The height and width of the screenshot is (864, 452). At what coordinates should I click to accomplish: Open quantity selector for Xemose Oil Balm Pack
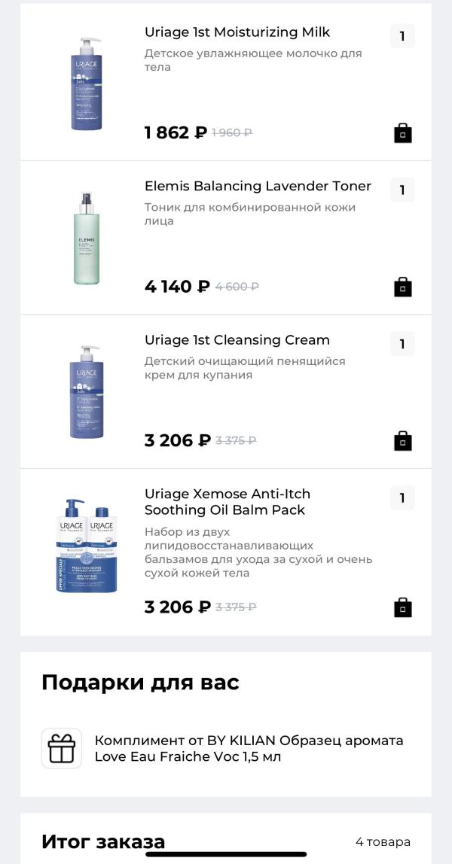pos(402,497)
